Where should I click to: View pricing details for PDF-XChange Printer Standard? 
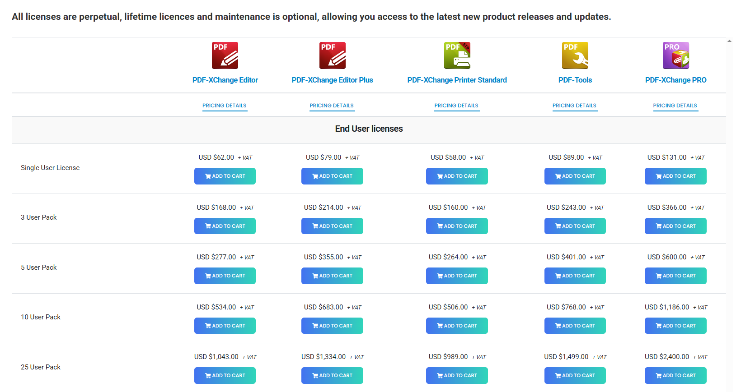coord(456,106)
